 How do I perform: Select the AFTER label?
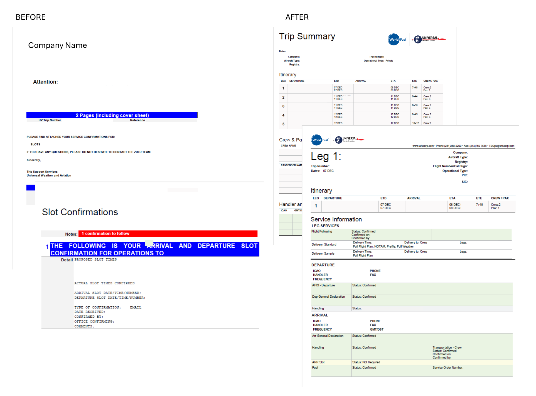tap(297, 17)
